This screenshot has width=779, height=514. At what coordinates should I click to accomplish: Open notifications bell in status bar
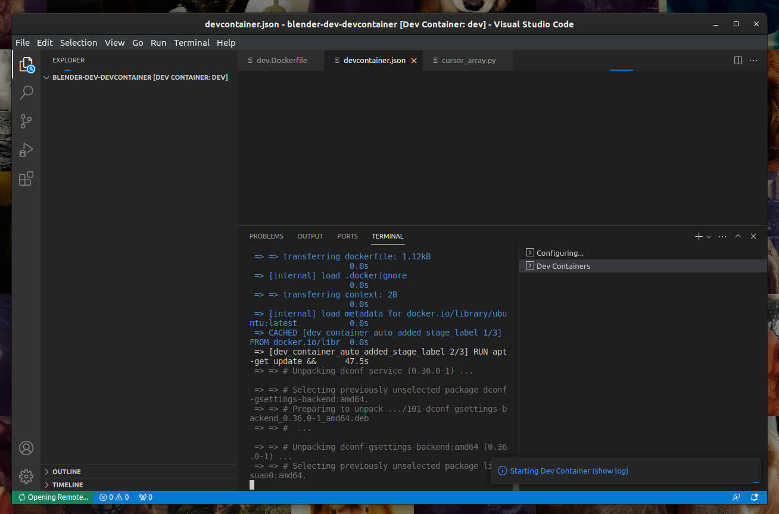click(x=755, y=497)
